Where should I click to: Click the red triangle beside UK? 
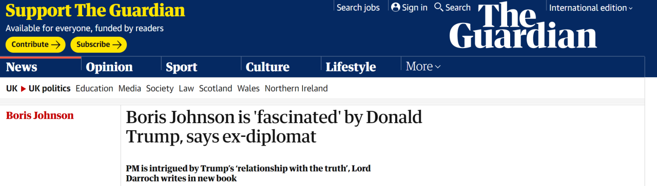23,88
